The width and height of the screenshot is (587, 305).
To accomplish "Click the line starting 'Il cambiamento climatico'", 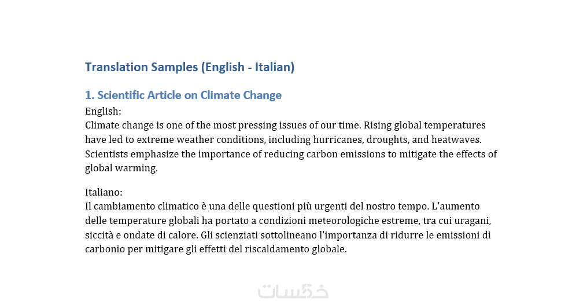I will point(282,207).
